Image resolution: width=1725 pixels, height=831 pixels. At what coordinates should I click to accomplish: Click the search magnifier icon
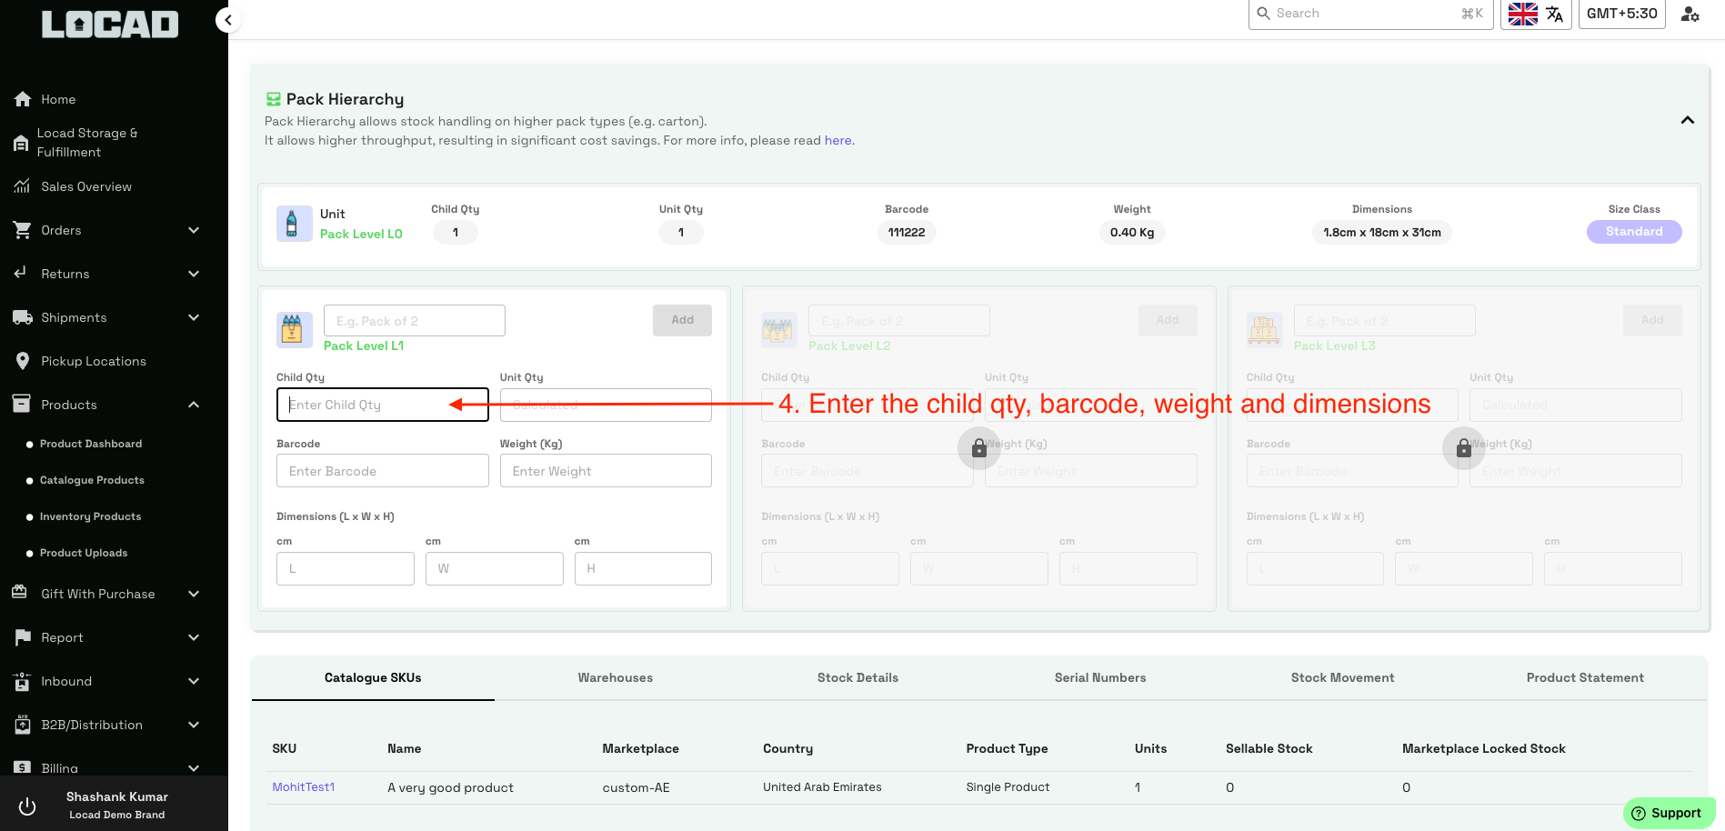click(1264, 13)
